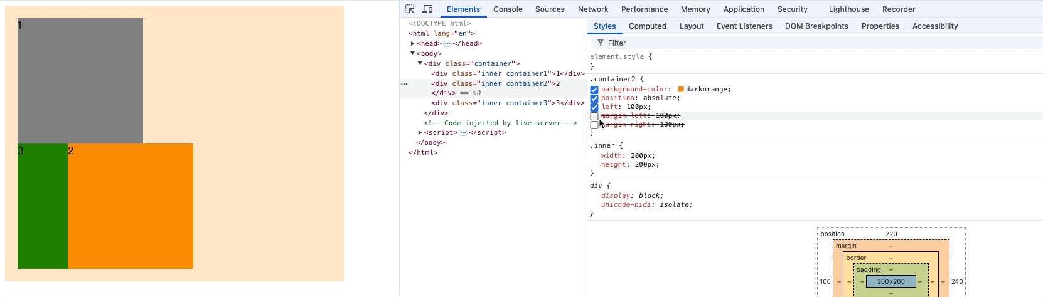
Task: Open the Lighthouse tab
Action: pos(849,9)
